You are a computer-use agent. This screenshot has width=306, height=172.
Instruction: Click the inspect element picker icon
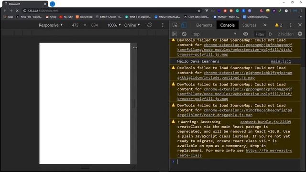pos(175,25)
